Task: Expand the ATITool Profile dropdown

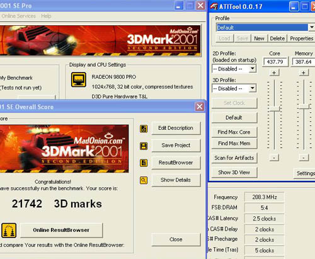Action: (312, 27)
